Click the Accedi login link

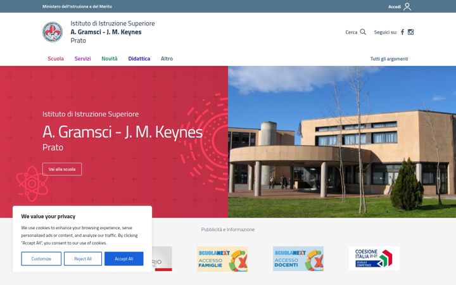coord(395,7)
